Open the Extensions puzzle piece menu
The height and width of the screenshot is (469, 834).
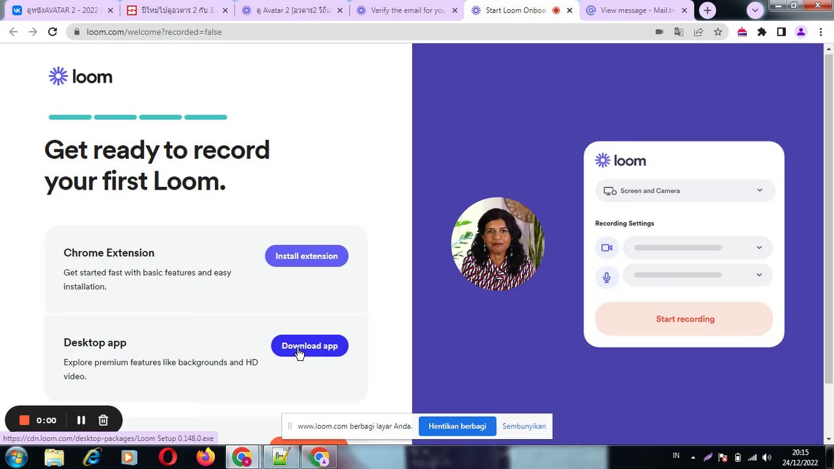(x=762, y=31)
